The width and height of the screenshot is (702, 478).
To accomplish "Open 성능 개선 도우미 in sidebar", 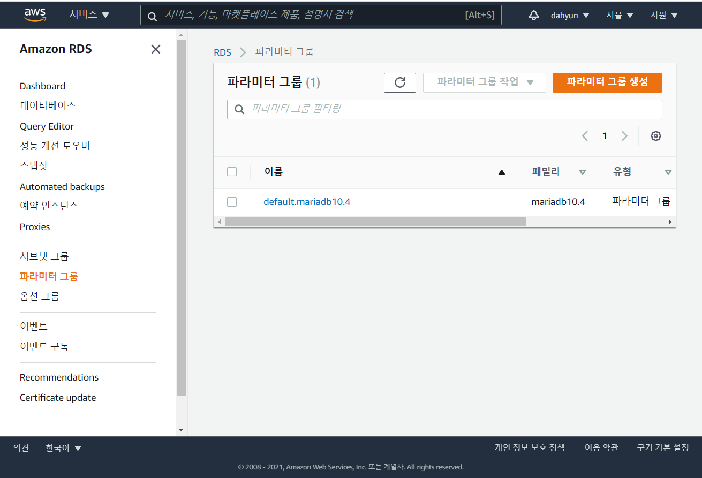I will [55, 146].
